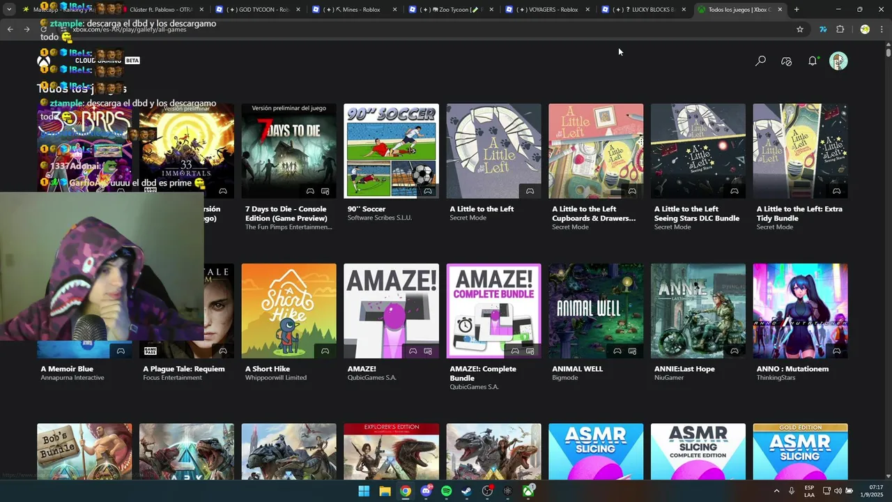The height and width of the screenshot is (502, 892).
Task: Click the Bigmode publisher text
Action: point(566,378)
